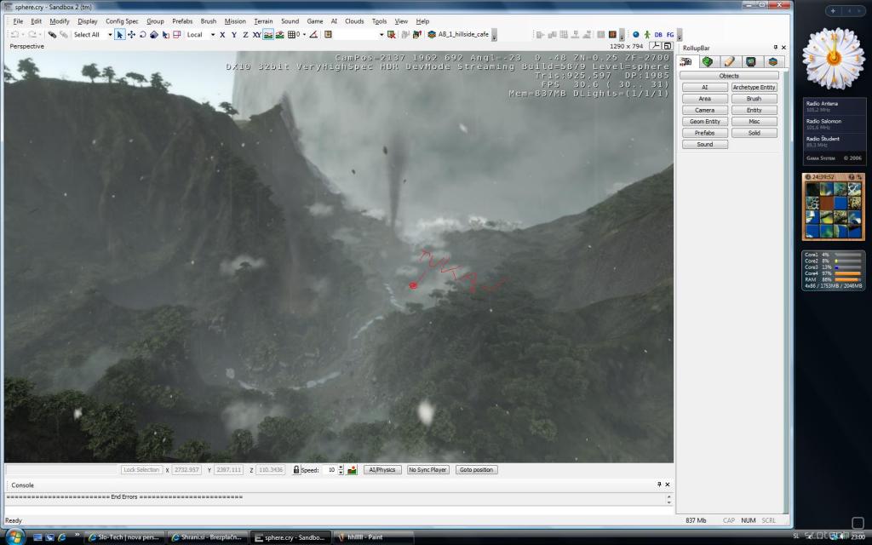872x545 pixels.
Task: Expand the DB/FG toolbar options chevron
Action: [680, 35]
